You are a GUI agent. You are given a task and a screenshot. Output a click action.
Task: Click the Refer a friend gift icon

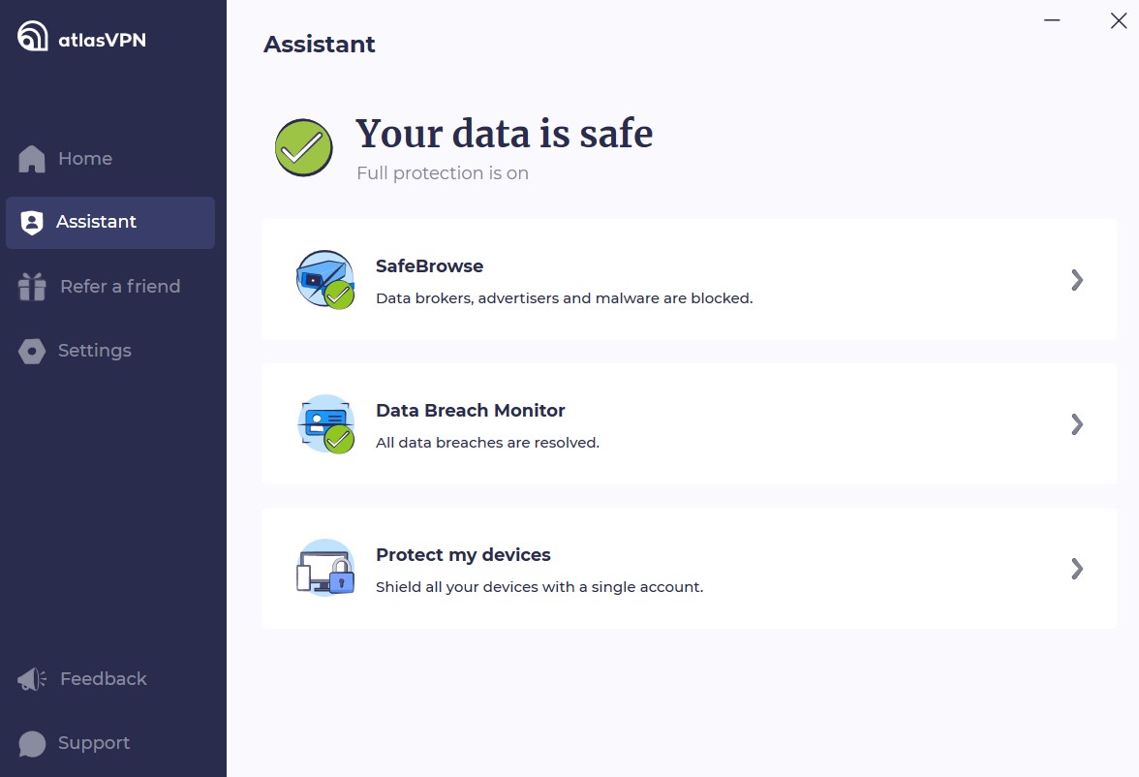click(x=32, y=287)
